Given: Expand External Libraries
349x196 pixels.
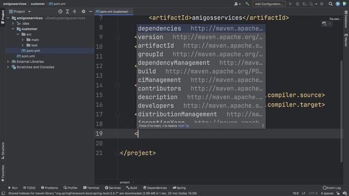Looking at the screenshot, I should click(8, 62).
